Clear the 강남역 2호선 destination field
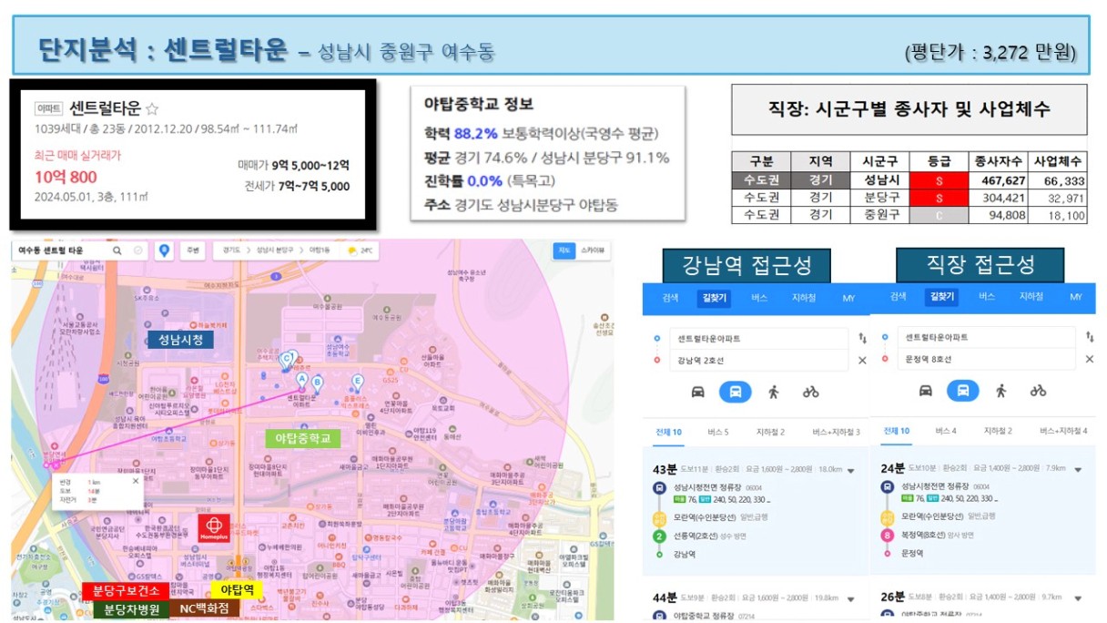Image resolution: width=1107 pixels, height=623 pixels. 862,361
